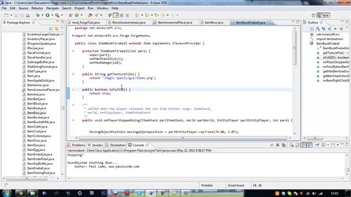The image size is (351, 197).
Task: Toggle Hide Static Members in Outline
Action: 330,29
